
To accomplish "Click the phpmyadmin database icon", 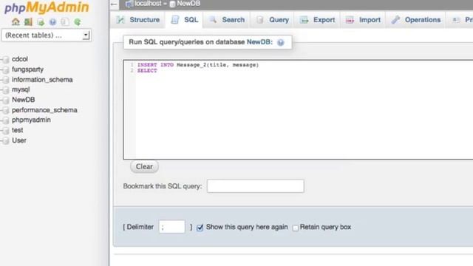I will point(5,120).
